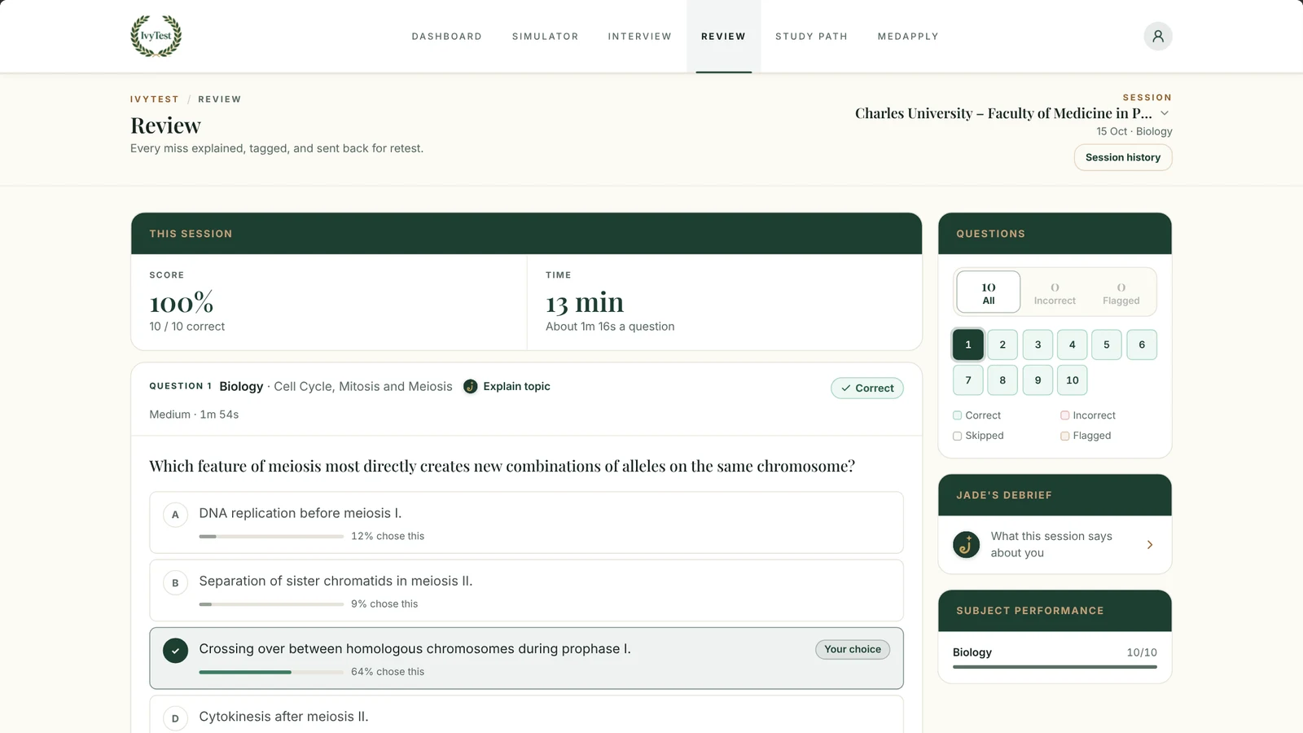
Task: Click the Session history button
Action: [x=1123, y=157]
